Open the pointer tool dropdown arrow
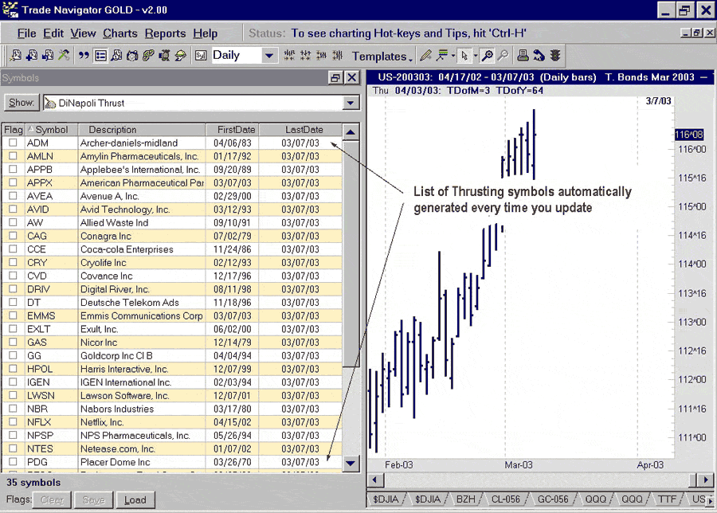 pyautogui.click(x=476, y=56)
